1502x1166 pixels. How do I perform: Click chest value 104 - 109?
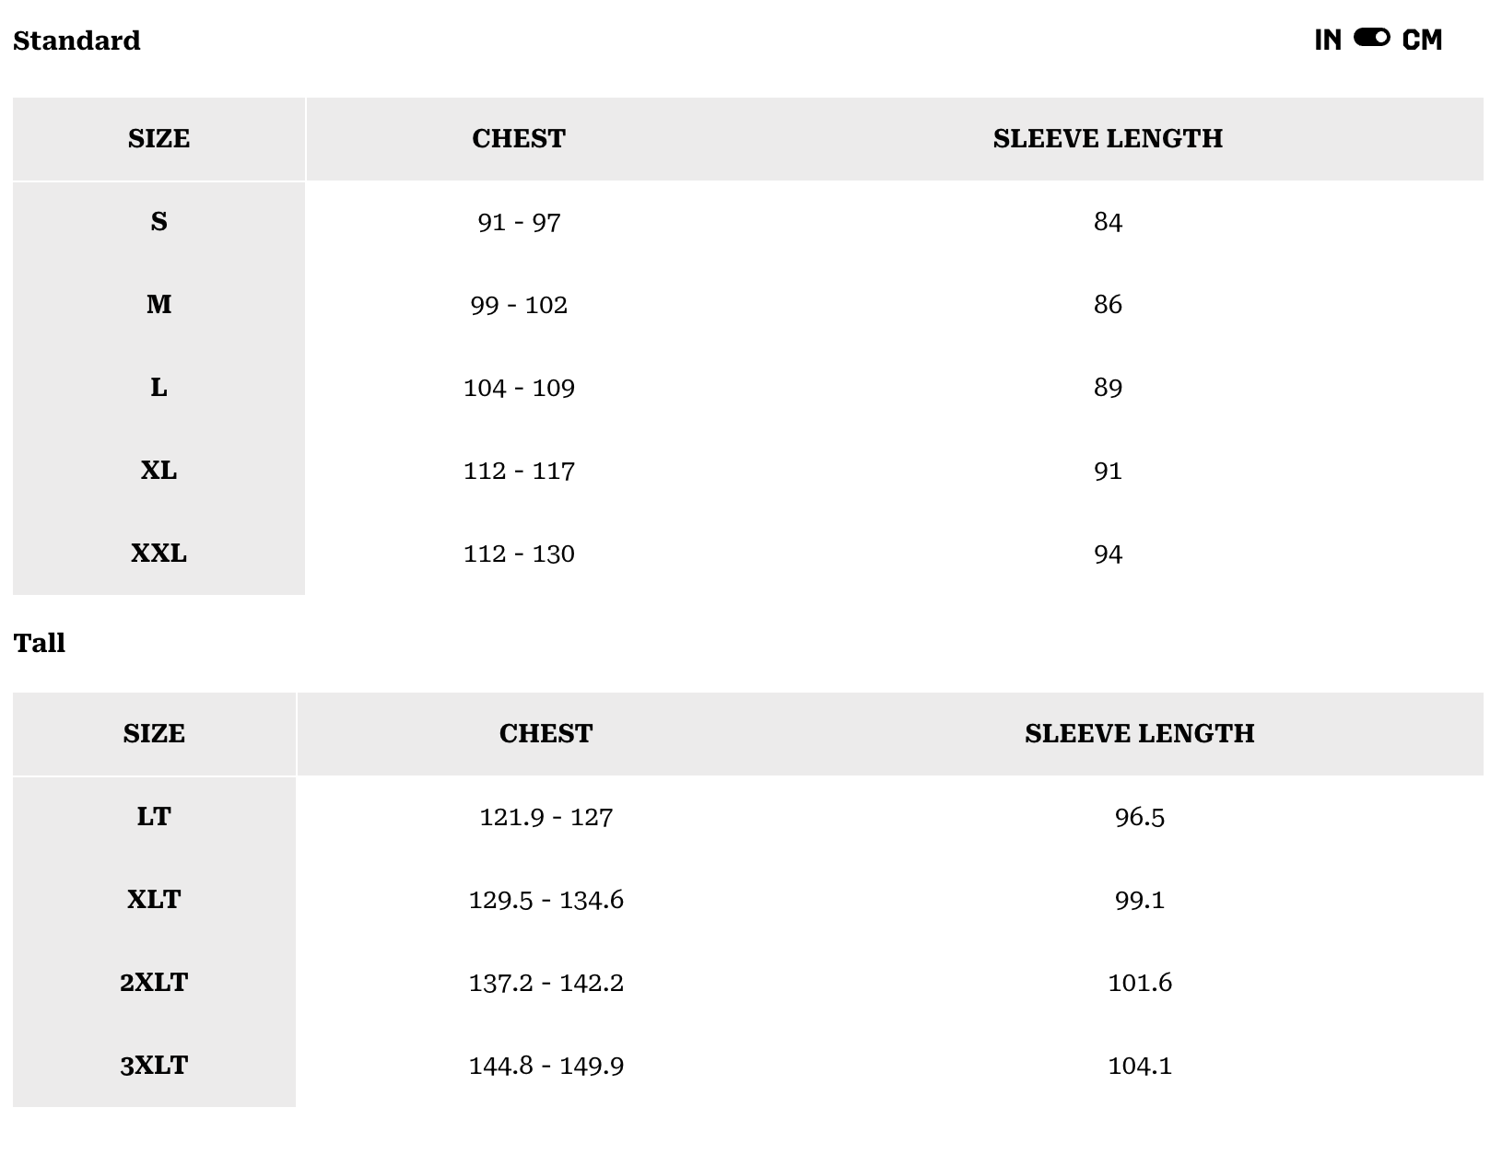(519, 388)
